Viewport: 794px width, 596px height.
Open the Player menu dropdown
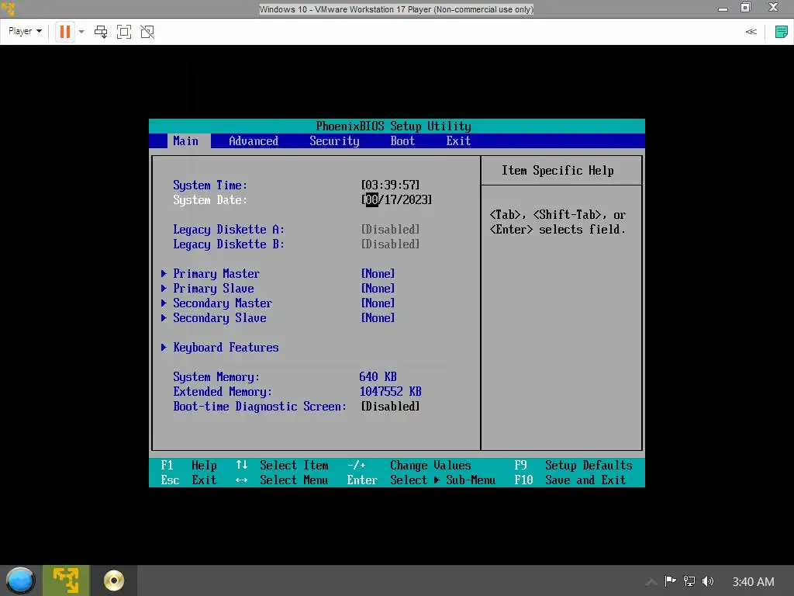[x=25, y=31]
